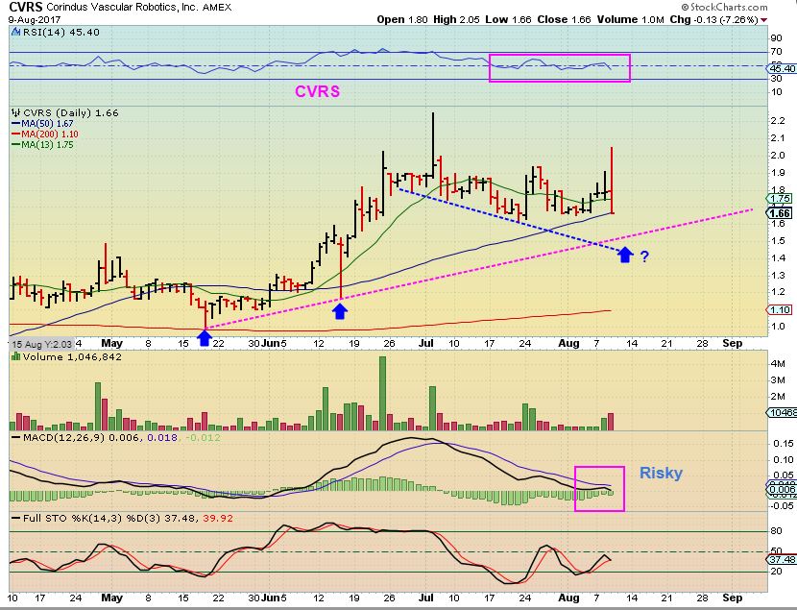The width and height of the screenshot is (797, 610).
Task: Click the 0.15 MACD axis label
Action: coord(783,443)
